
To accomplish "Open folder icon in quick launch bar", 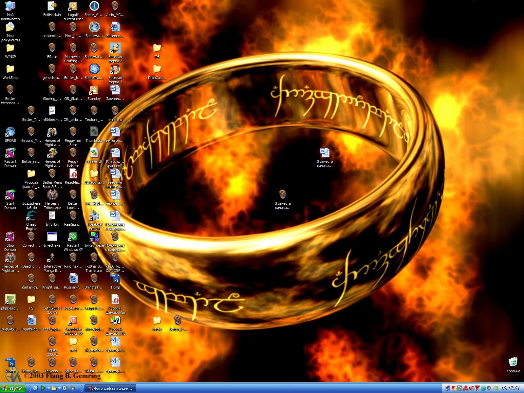I will tap(54, 388).
